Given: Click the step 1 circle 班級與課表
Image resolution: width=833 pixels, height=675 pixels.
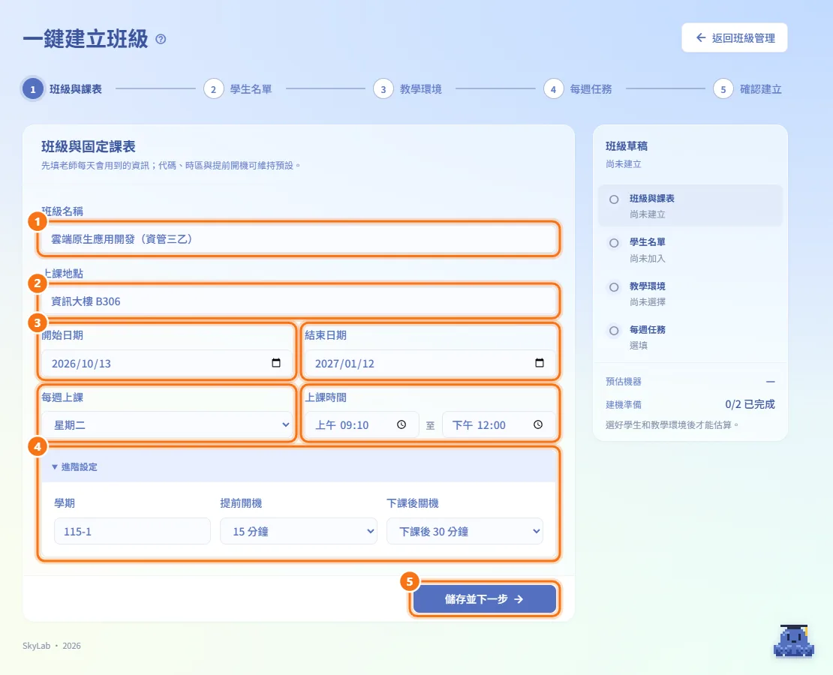Looking at the screenshot, I should point(33,89).
